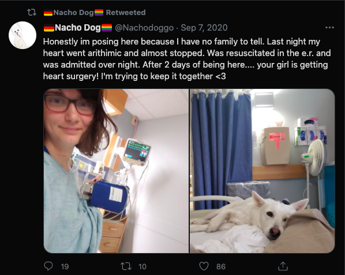Screen dimensions: 345x275
Task: Click the retweet icon below the tweet
Action: point(126,266)
